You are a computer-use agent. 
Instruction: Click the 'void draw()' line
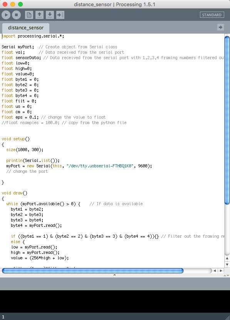pos(14,193)
